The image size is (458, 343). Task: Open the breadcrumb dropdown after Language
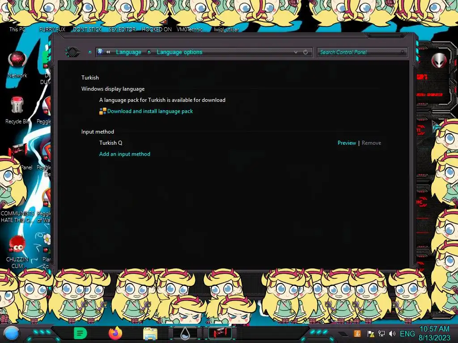coord(149,52)
